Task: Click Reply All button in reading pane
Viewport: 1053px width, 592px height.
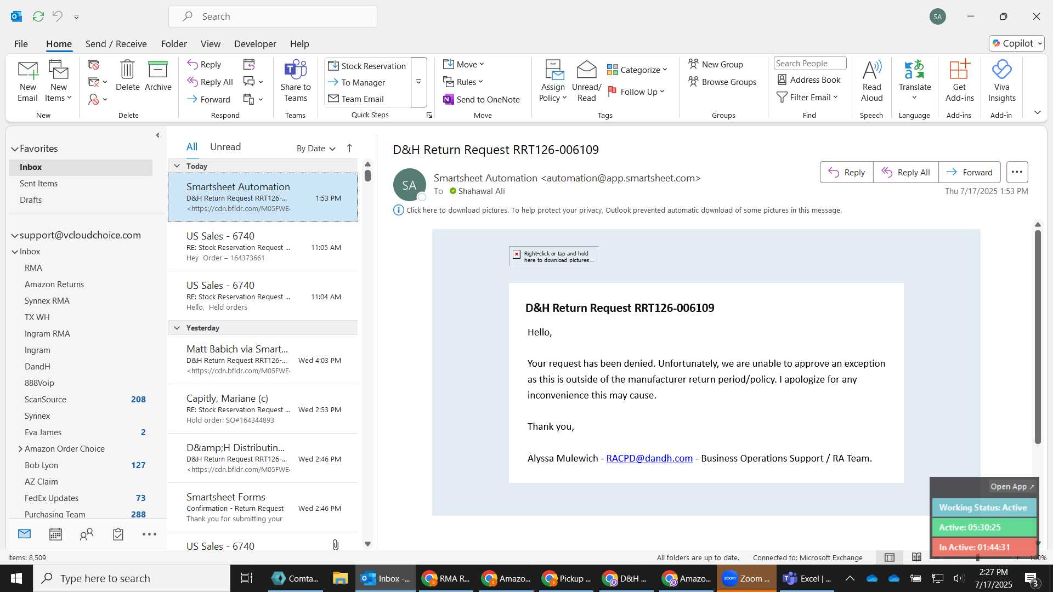Action: click(905, 172)
